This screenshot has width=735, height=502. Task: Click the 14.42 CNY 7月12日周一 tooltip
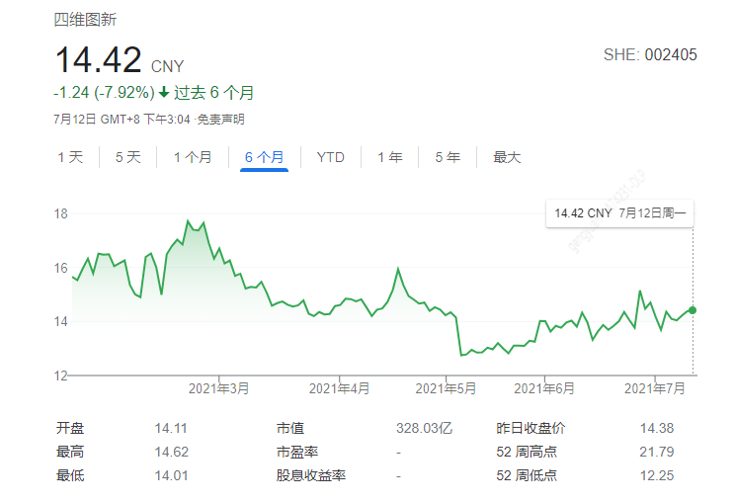click(619, 213)
